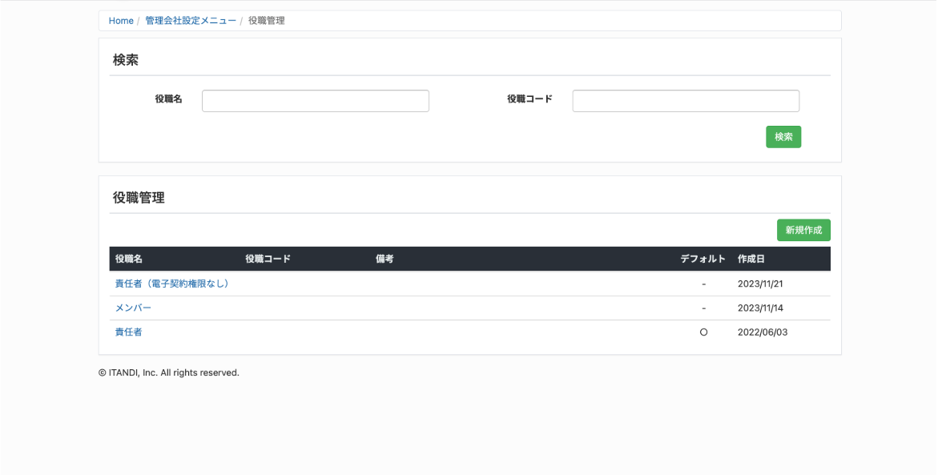This screenshot has height=475, width=938.
Task: Click the date 2022/06/03
Action: (763, 332)
